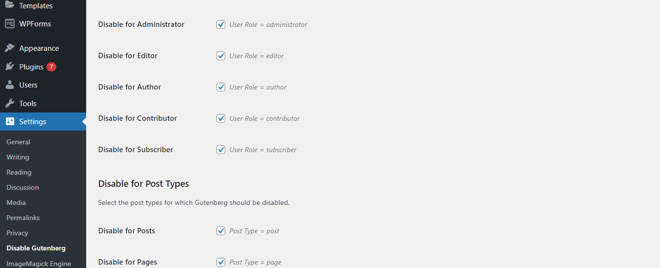Click the Users person icon
Image resolution: width=660 pixels, height=268 pixels.
[x=10, y=85]
